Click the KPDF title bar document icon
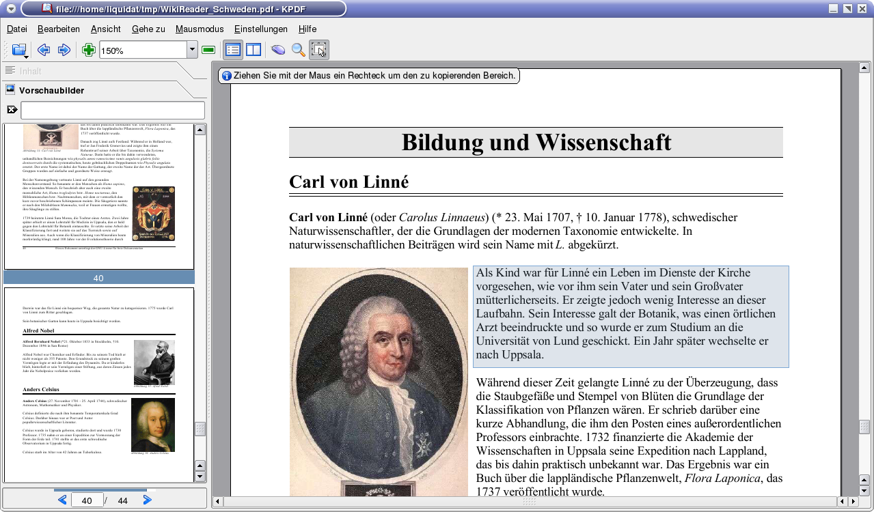The height and width of the screenshot is (512, 874). pos(47,8)
